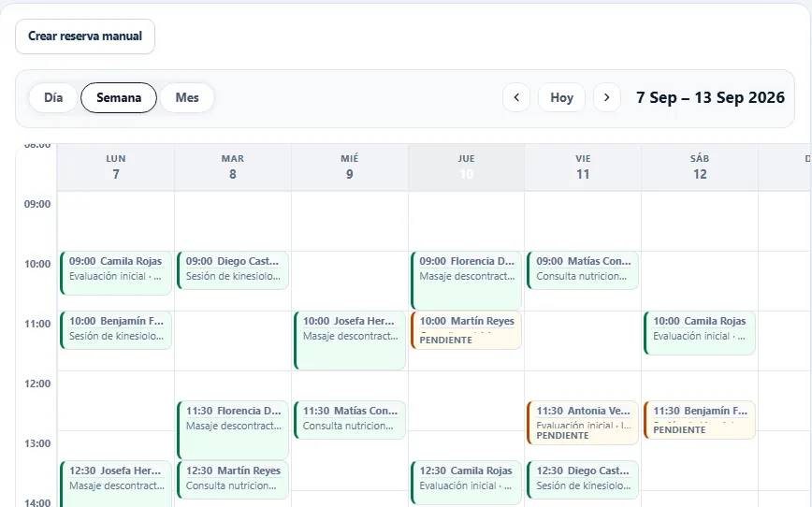Open Friday 09:00 Matías Con. booking

(583, 270)
